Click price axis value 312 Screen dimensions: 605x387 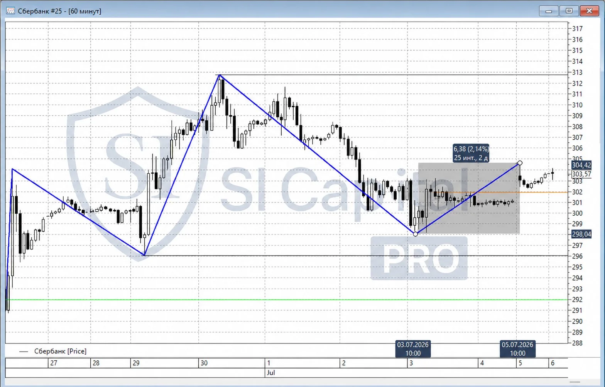point(577,83)
